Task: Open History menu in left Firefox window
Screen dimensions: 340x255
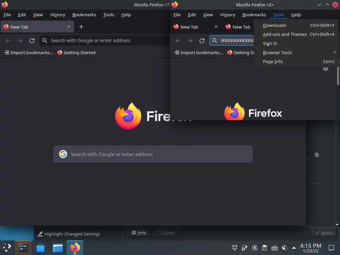Action: click(58, 15)
